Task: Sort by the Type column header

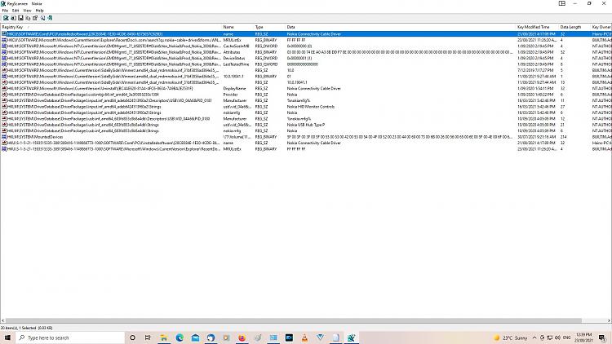Action: pos(269,27)
